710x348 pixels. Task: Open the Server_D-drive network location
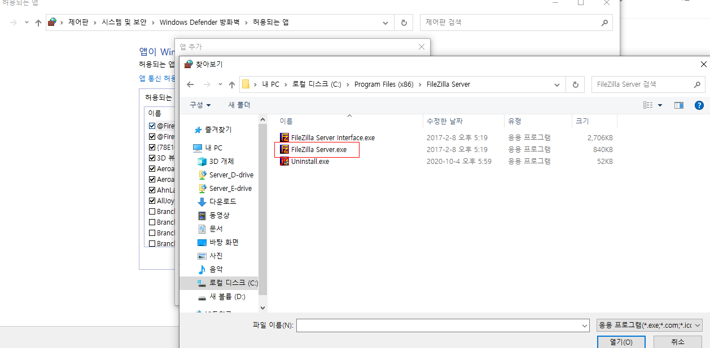coord(225,175)
